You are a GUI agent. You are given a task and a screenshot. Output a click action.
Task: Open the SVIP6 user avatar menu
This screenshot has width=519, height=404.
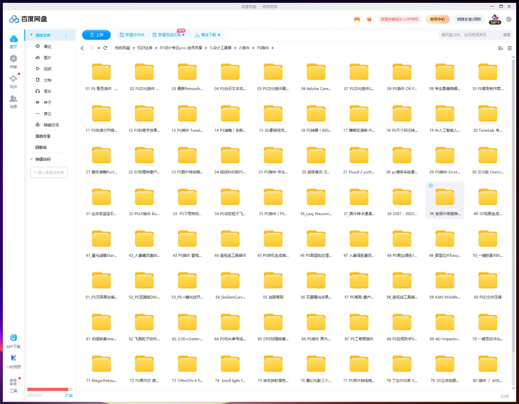point(495,19)
